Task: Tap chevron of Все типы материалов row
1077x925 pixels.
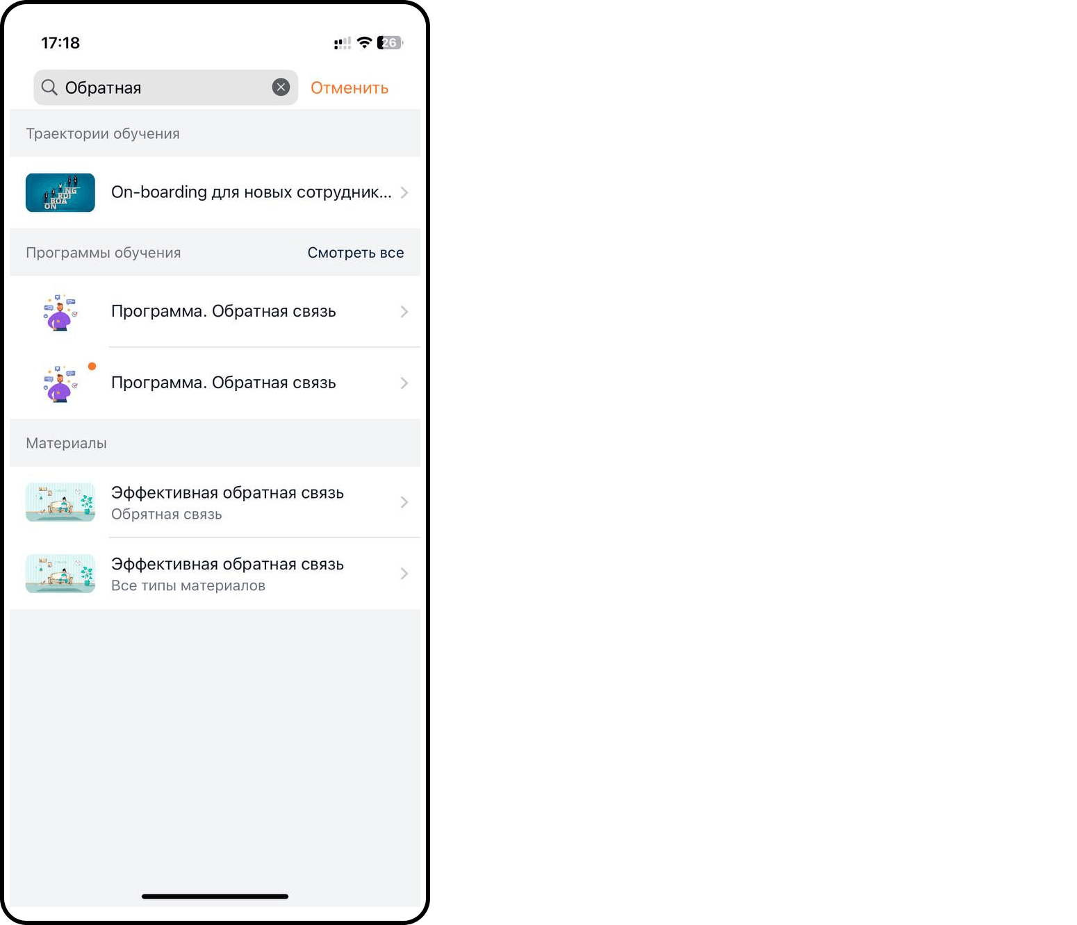Action: tap(404, 574)
